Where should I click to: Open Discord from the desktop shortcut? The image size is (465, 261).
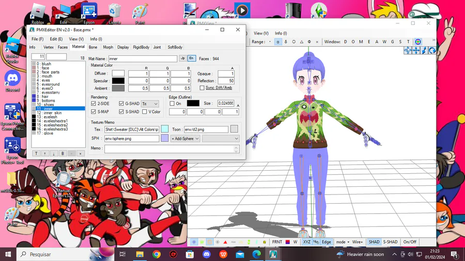click(x=12, y=81)
